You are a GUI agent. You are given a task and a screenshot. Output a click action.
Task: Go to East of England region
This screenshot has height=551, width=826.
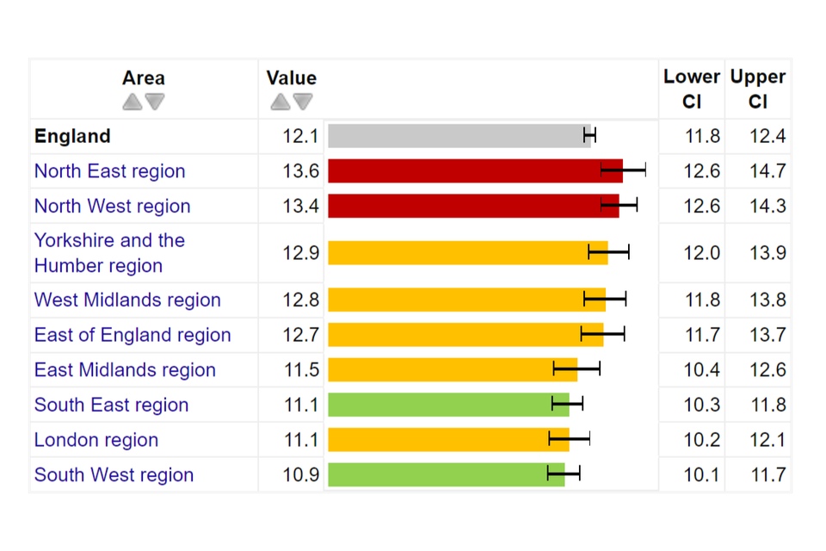pos(133,336)
